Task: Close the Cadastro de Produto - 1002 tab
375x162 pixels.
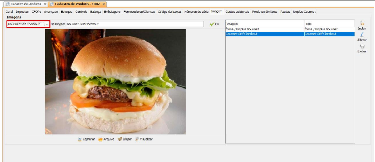Action: pos(104,4)
